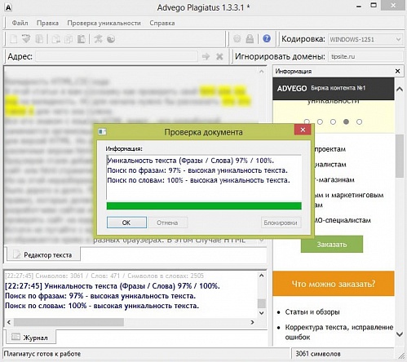Start the quick uniqueness check icon
407x362 pixels.
click(98, 39)
